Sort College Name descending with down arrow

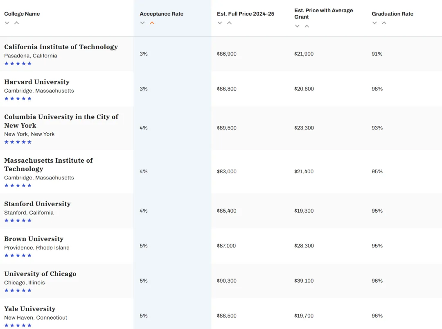(7, 23)
